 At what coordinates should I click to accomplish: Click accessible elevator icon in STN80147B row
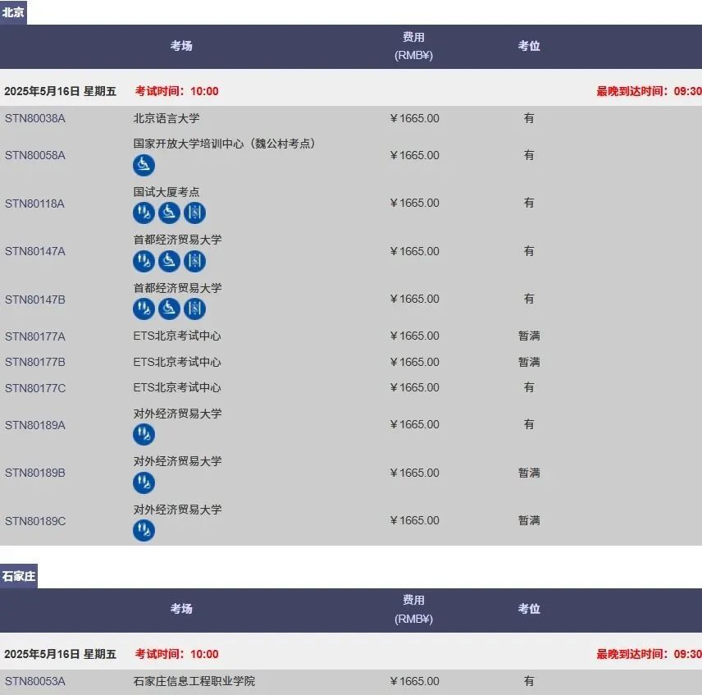[194, 309]
